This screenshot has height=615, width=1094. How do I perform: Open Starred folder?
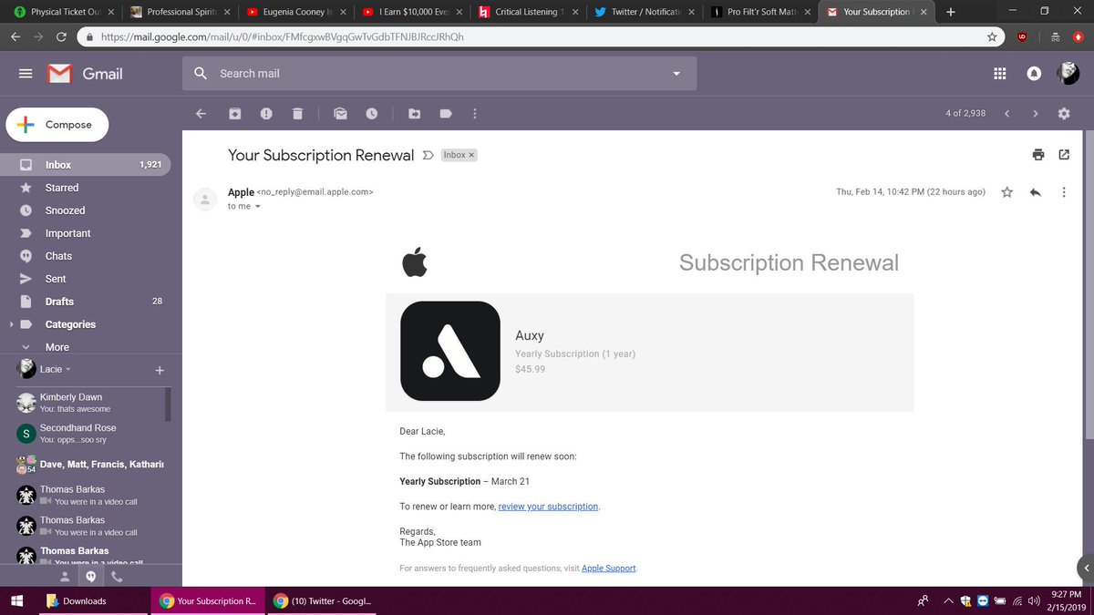tap(62, 188)
